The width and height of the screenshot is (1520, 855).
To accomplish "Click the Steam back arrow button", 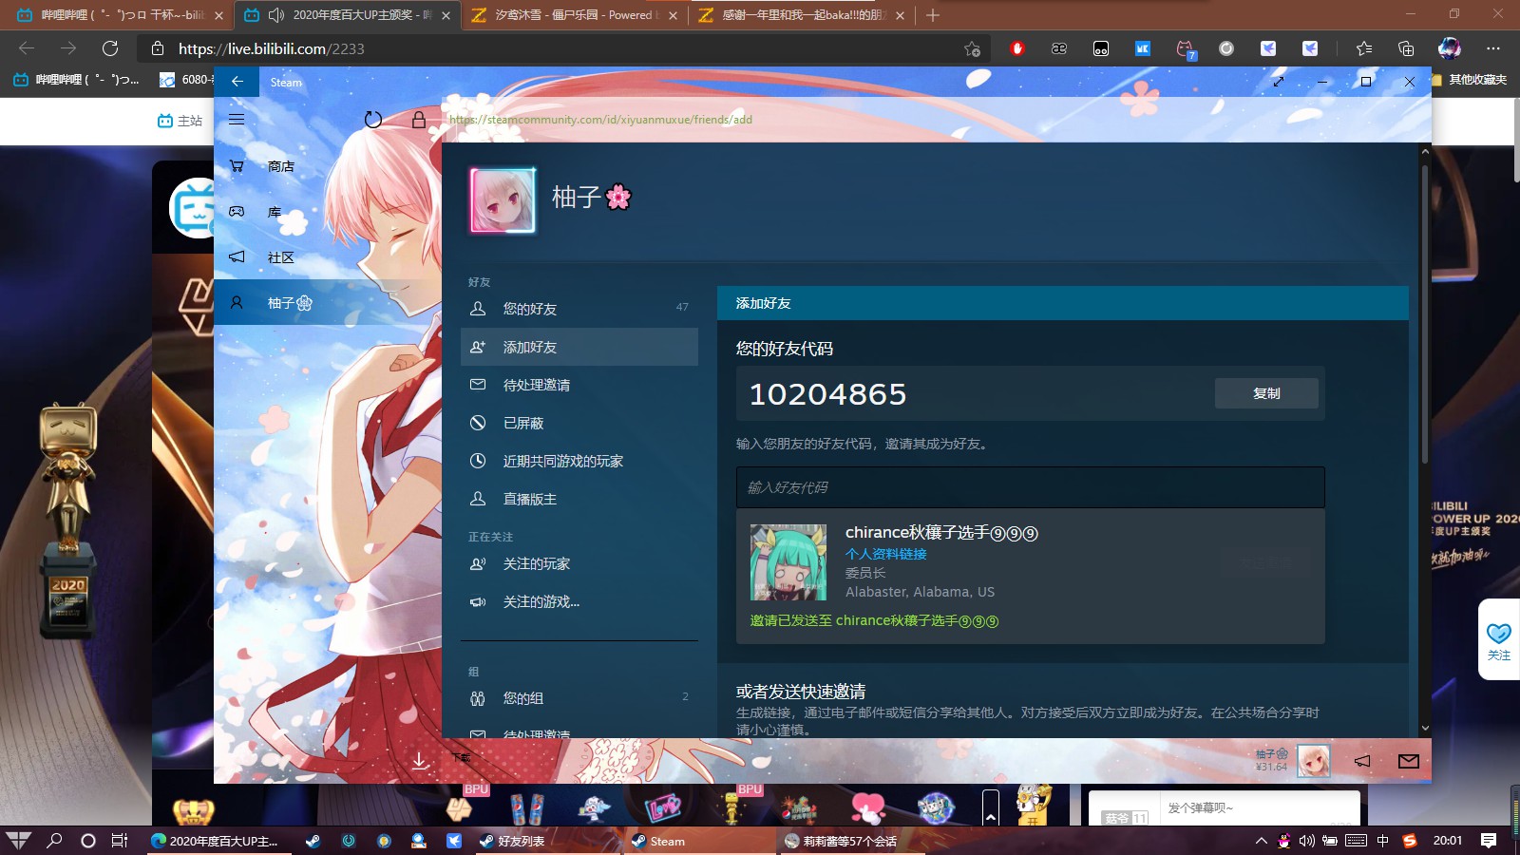I will pos(237,82).
